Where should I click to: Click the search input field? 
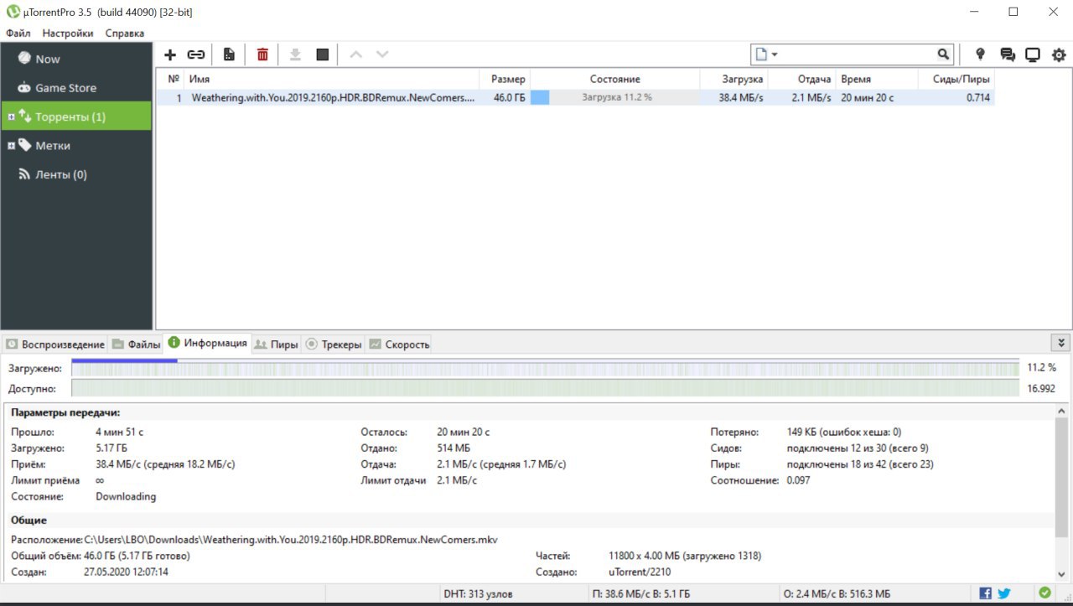(x=858, y=54)
